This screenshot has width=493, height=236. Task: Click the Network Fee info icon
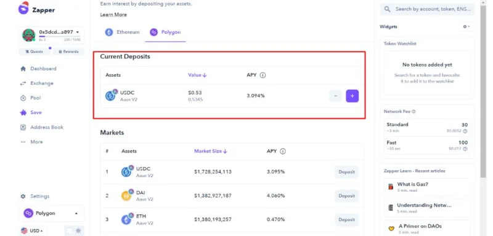point(414,112)
